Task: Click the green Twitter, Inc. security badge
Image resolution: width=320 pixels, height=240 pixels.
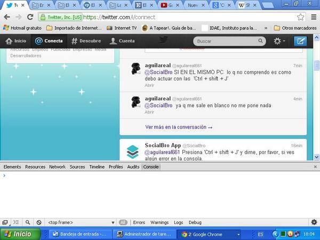Action: (x=60, y=17)
